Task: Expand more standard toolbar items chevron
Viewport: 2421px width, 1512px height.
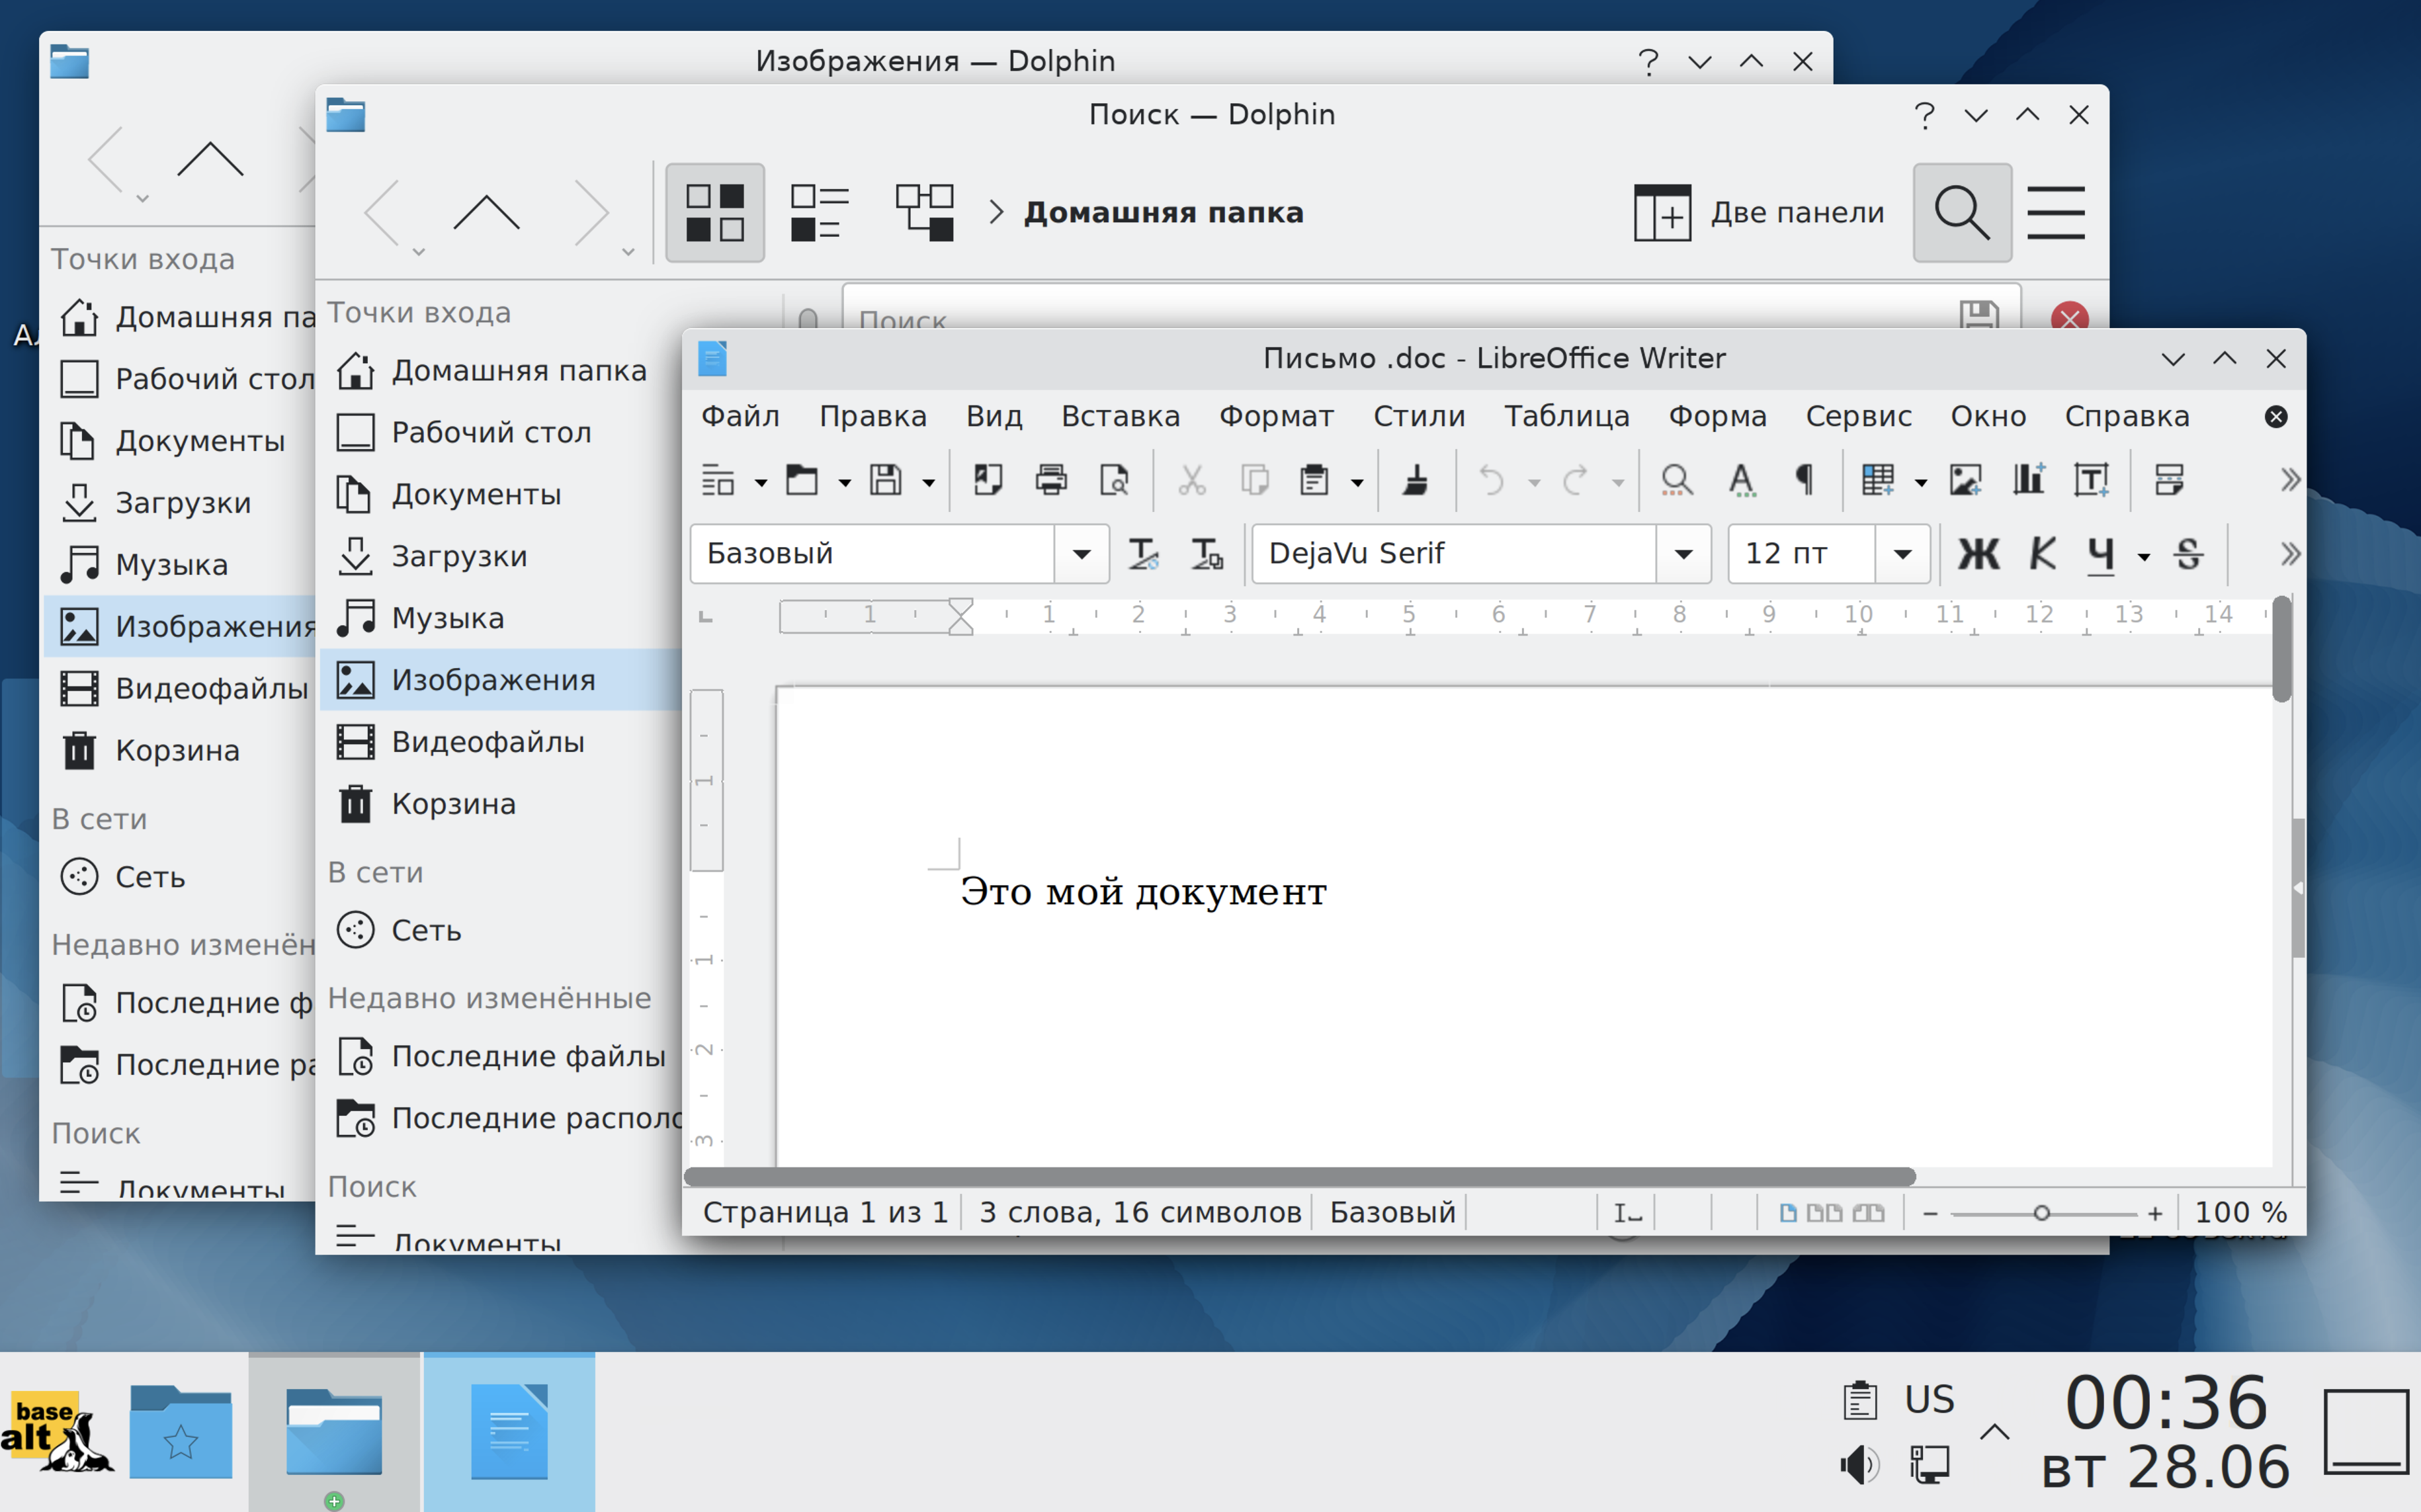Action: pyautogui.click(x=2290, y=481)
